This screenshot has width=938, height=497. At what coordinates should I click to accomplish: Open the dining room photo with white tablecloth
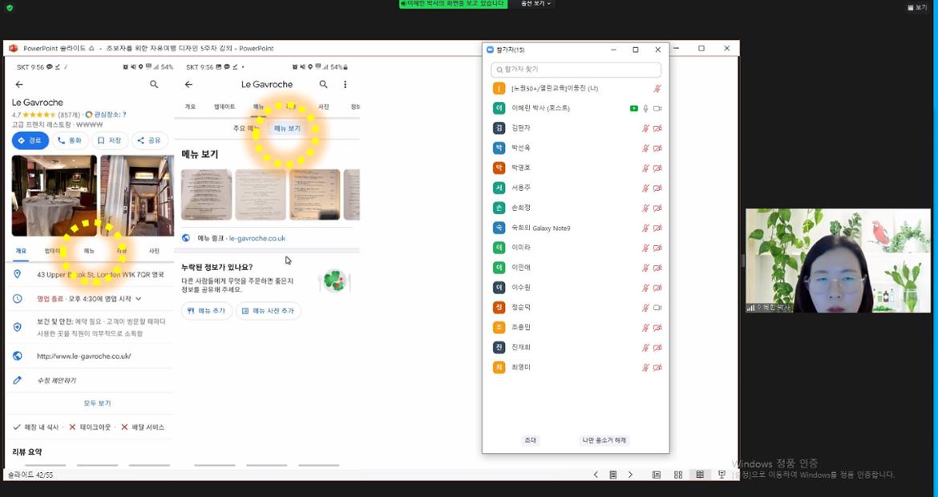55,196
